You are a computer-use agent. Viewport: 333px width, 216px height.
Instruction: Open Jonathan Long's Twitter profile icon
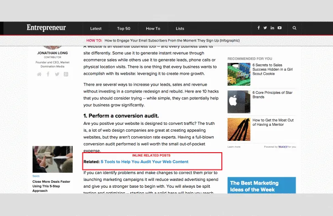[57, 74]
